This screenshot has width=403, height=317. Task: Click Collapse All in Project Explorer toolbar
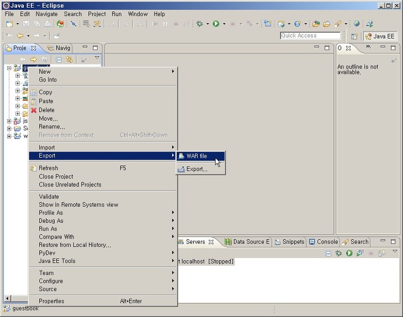(59, 60)
